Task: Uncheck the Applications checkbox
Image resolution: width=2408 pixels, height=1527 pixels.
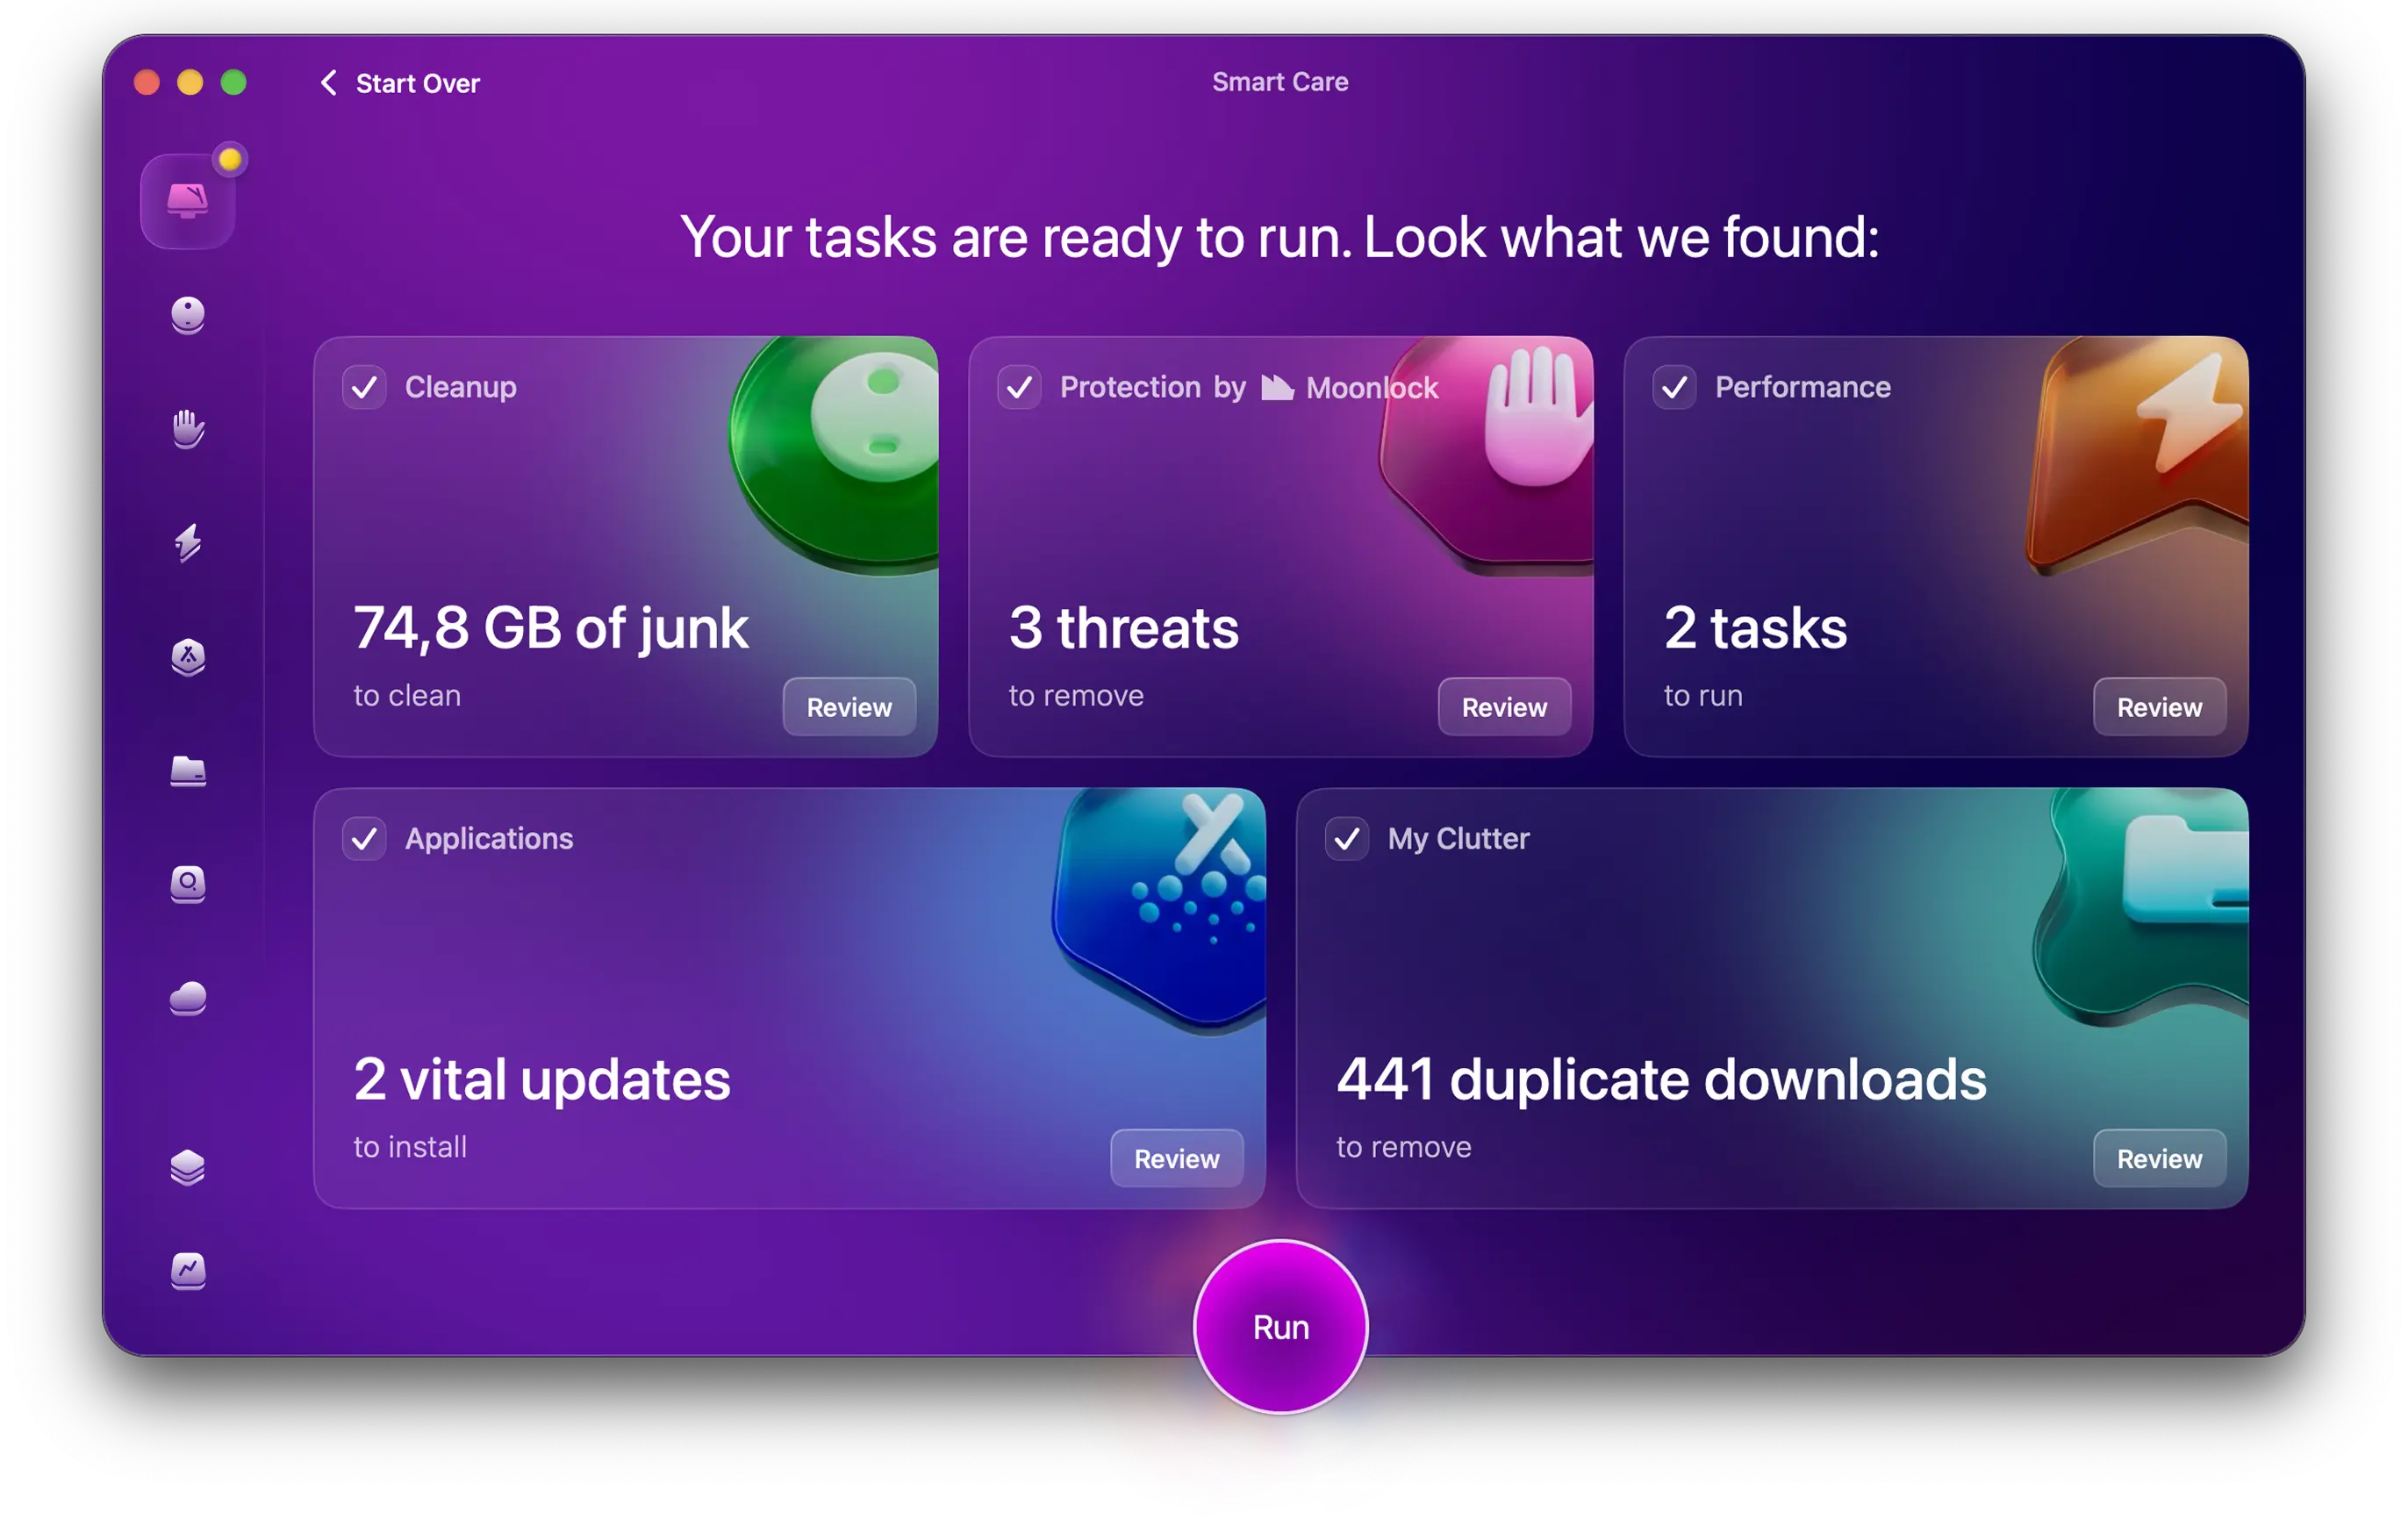Action: pyautogui.click(x=364, y=838)
